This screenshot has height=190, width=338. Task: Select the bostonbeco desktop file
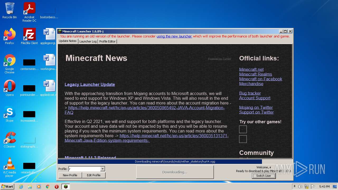coord(49,12)
